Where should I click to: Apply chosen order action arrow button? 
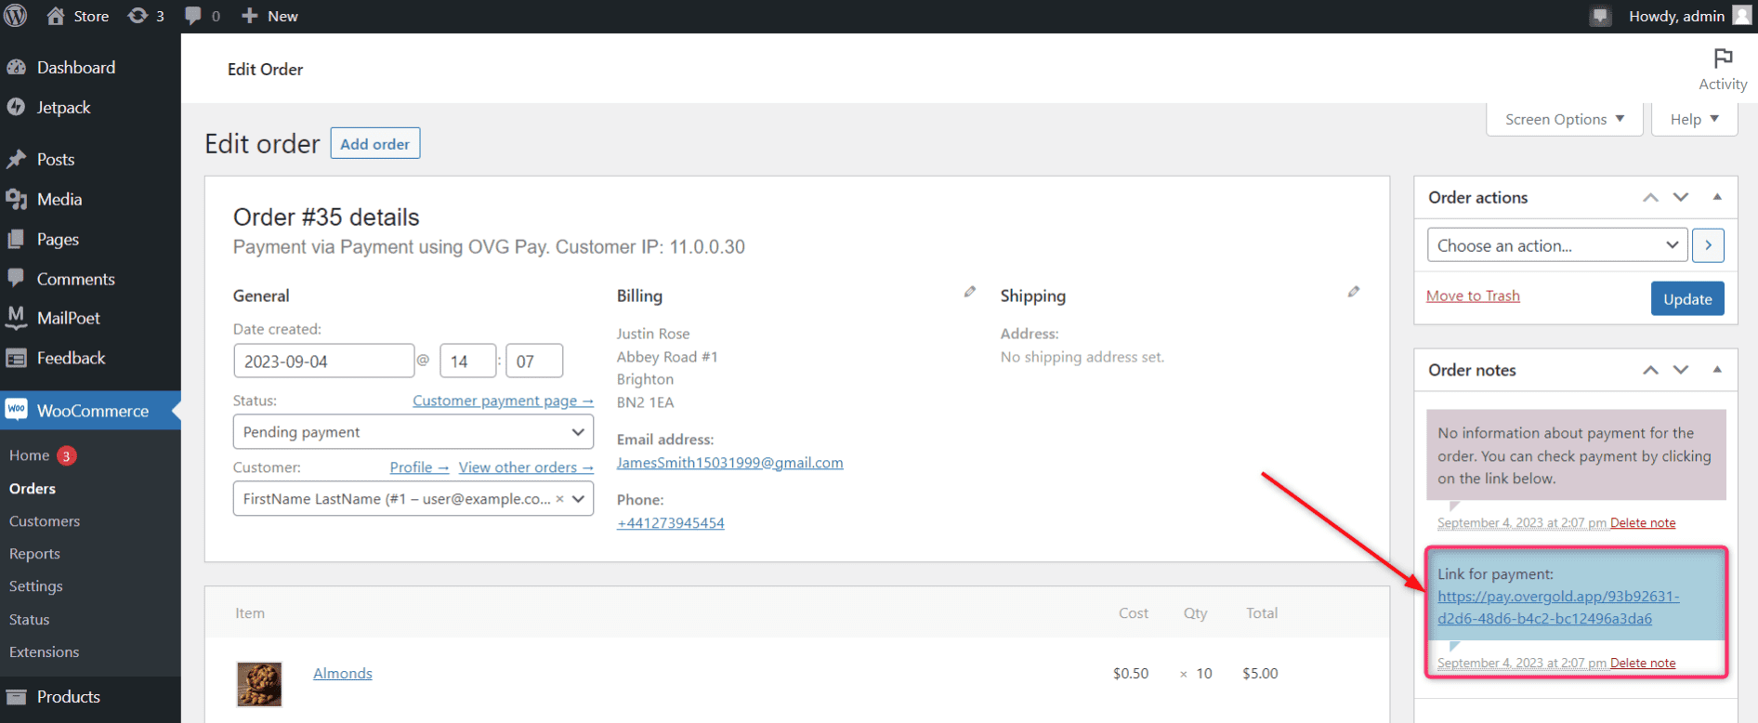[x=1708, y=245]
